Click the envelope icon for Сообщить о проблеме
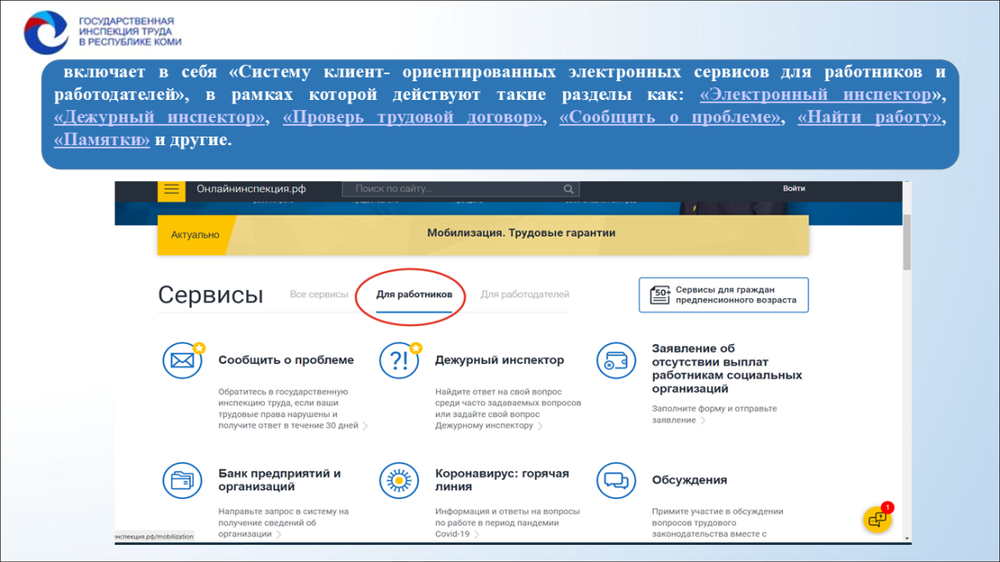 [182, 360]
